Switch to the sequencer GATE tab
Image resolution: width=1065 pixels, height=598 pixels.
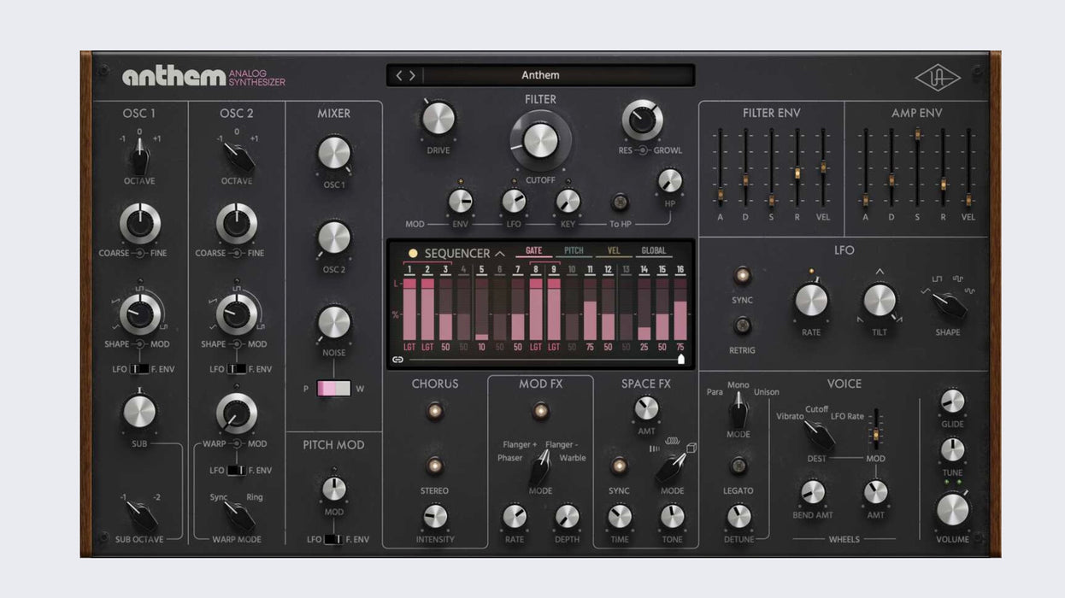pyautogui.click(x=533, y=251)
